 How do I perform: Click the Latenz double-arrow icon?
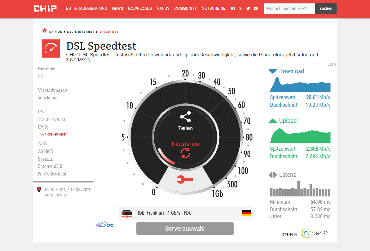tap(273, 175)
